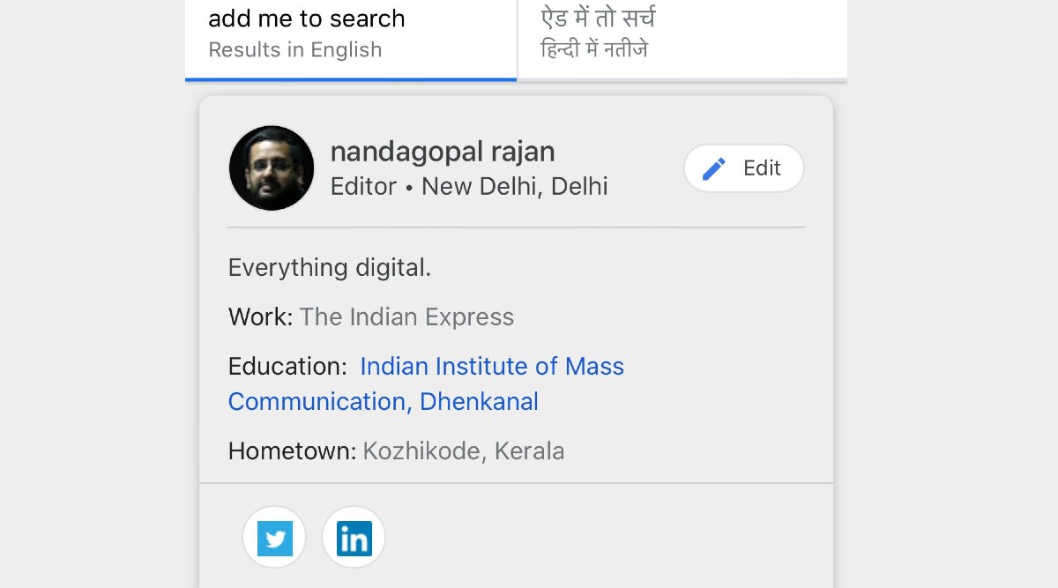The height and width of the screenshot is (588, 1058).
Task: Click the social icons section of the card
Action: coord(314,537)
